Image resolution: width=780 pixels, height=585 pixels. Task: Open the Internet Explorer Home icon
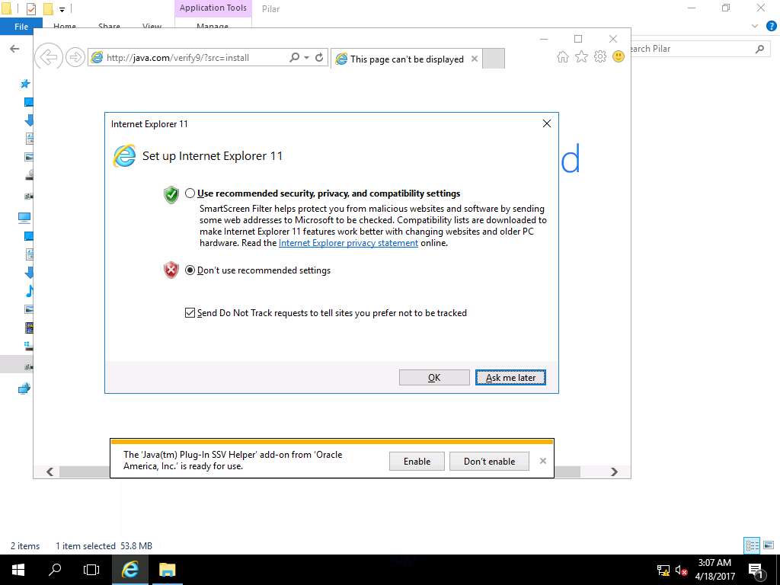click(x=563, y=56)
